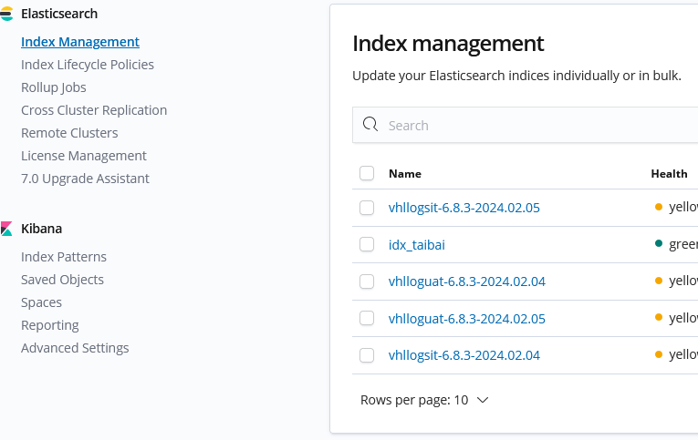Screen dimensions: 698x440
Task: Click the green health status of idx_taibai
Action: click(676, 244)
